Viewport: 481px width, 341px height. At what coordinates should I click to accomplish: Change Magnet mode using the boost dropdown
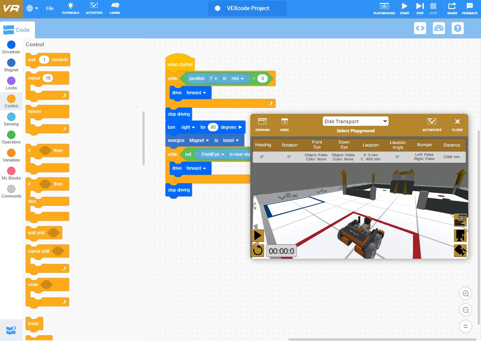tap(231, 140)
